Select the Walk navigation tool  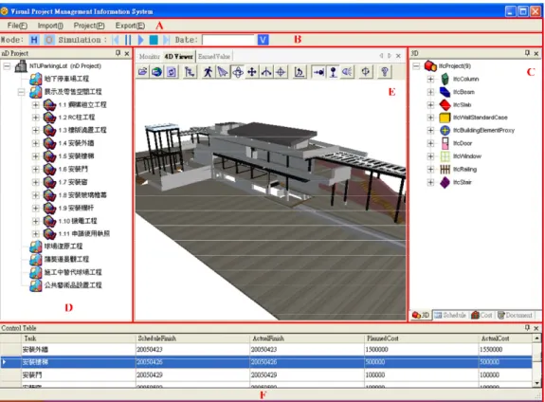208,72
